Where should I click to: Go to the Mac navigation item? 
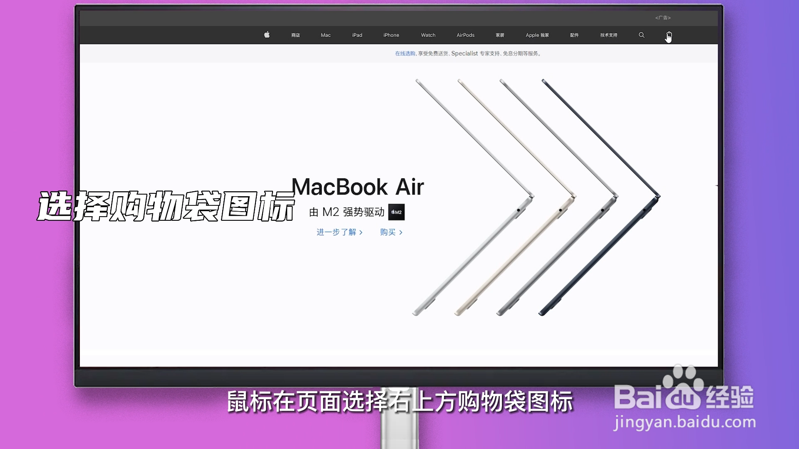coord(325,35)
